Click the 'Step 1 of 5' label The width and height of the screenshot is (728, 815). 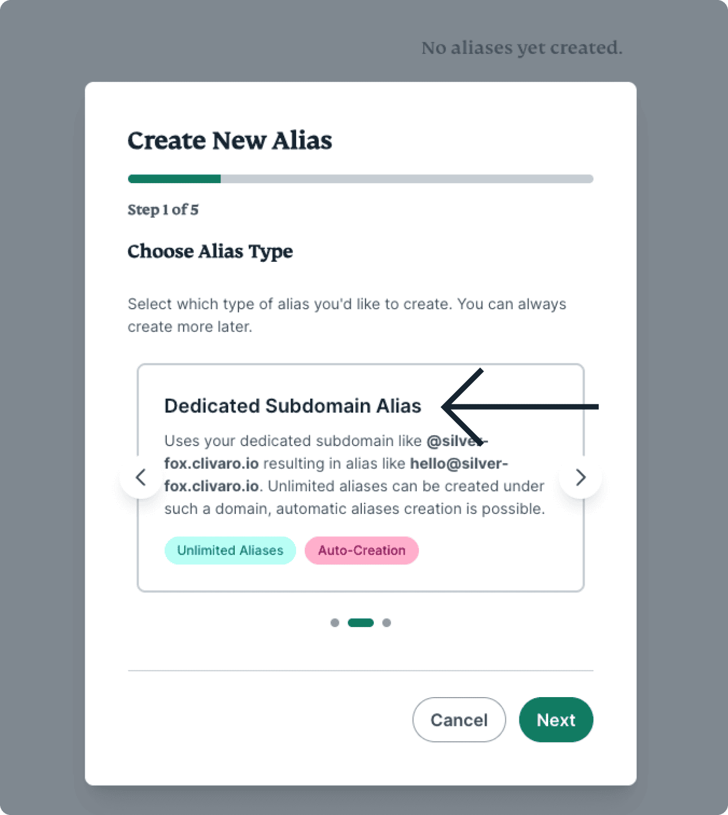(163, 210)
